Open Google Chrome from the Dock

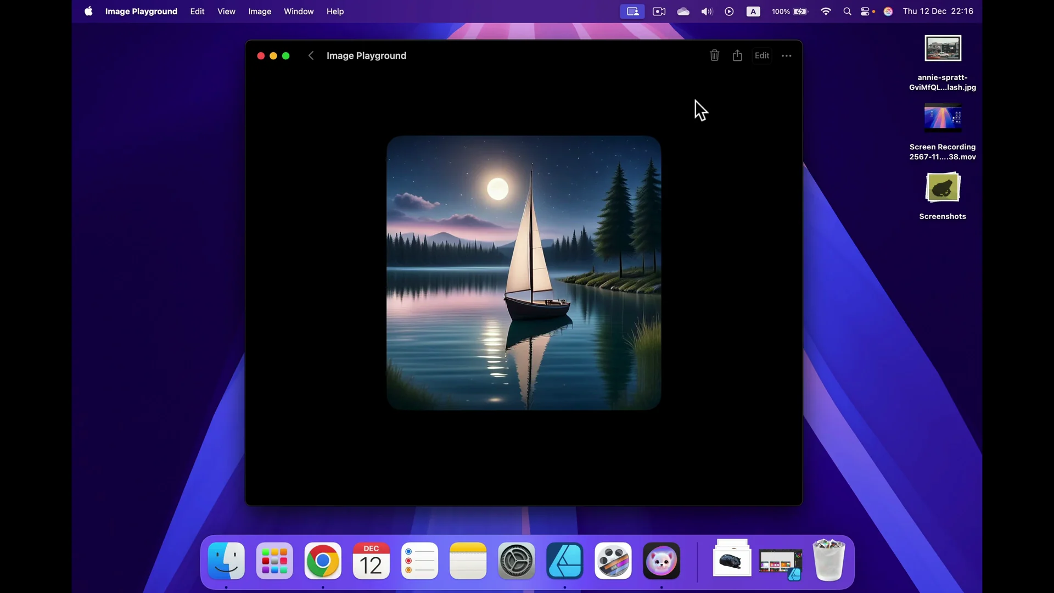click(323, 561)
